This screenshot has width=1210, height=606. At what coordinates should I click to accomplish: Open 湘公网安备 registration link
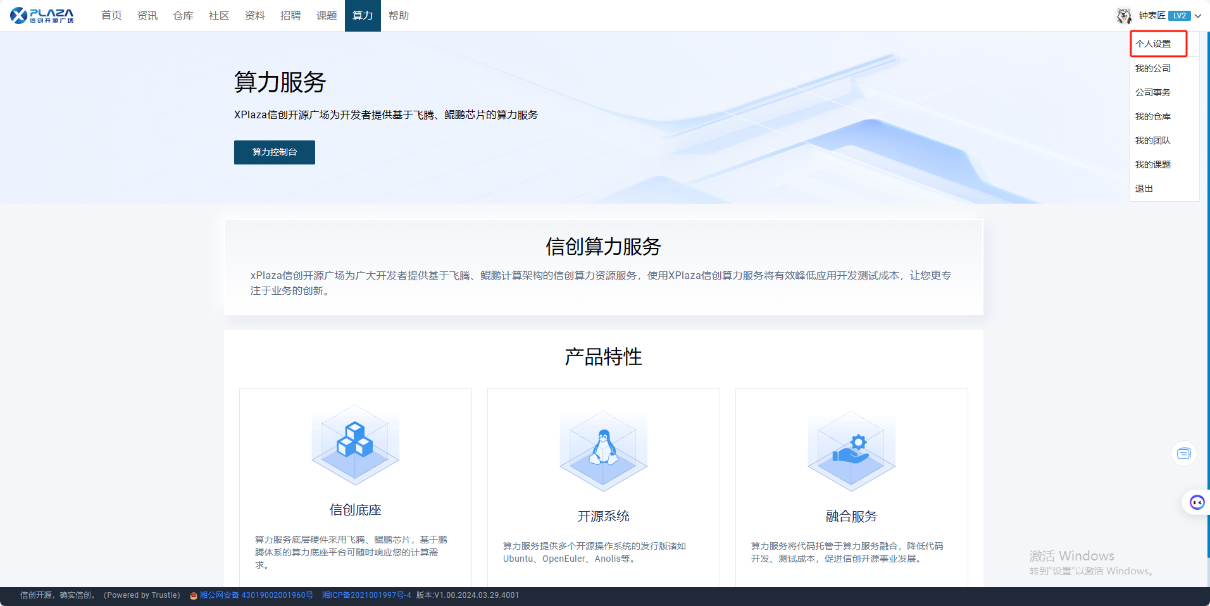(256, 595)
